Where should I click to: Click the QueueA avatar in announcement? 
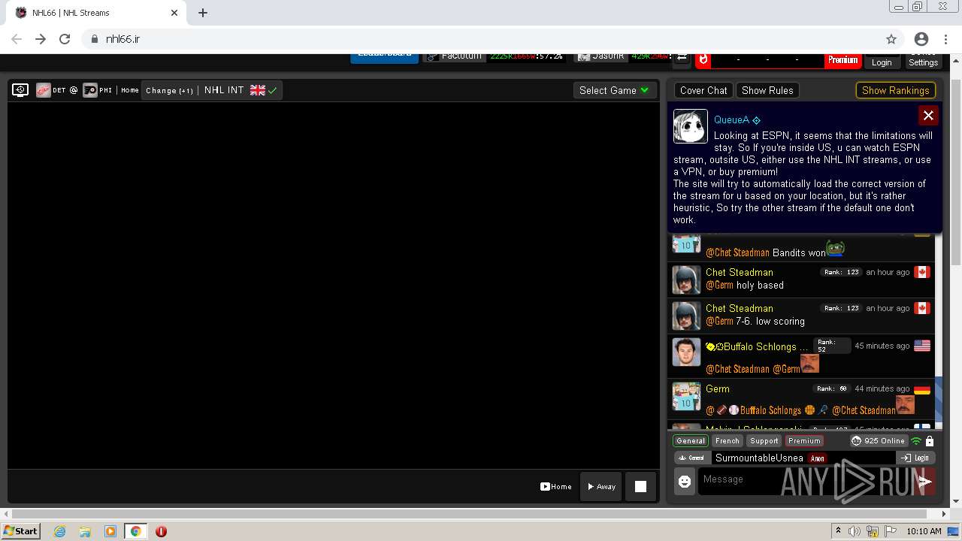pyautogui.click(x=690, y=126)
